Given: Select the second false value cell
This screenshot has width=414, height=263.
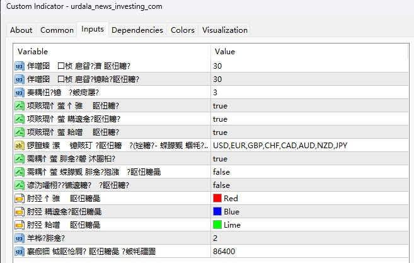Looking at the screenshot, I should 309,185.
